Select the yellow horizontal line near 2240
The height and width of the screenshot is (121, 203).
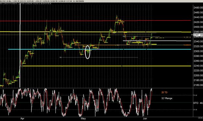(x=107, y=66)
